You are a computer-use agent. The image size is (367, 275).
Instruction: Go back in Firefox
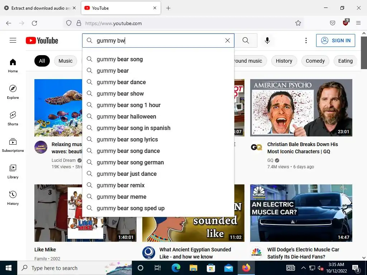coord(9,23)
